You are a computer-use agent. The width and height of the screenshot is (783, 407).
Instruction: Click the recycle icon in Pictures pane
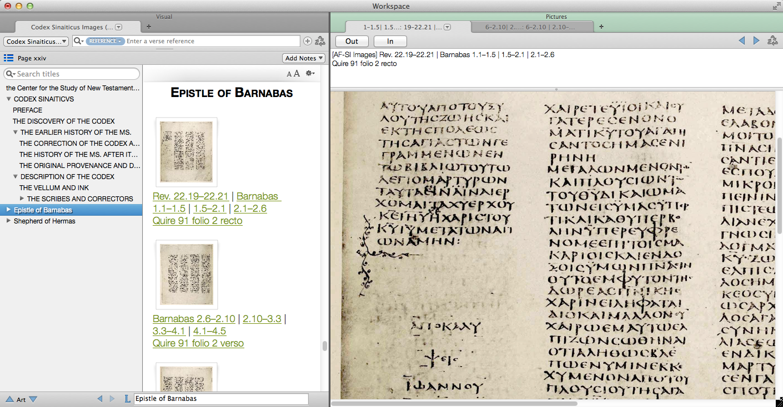[x=772, y=40]
